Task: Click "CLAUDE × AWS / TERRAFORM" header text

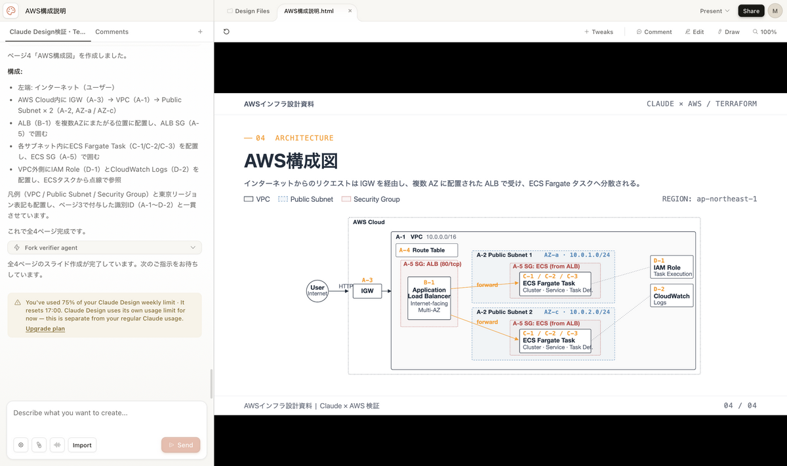Action: point(702,104)
